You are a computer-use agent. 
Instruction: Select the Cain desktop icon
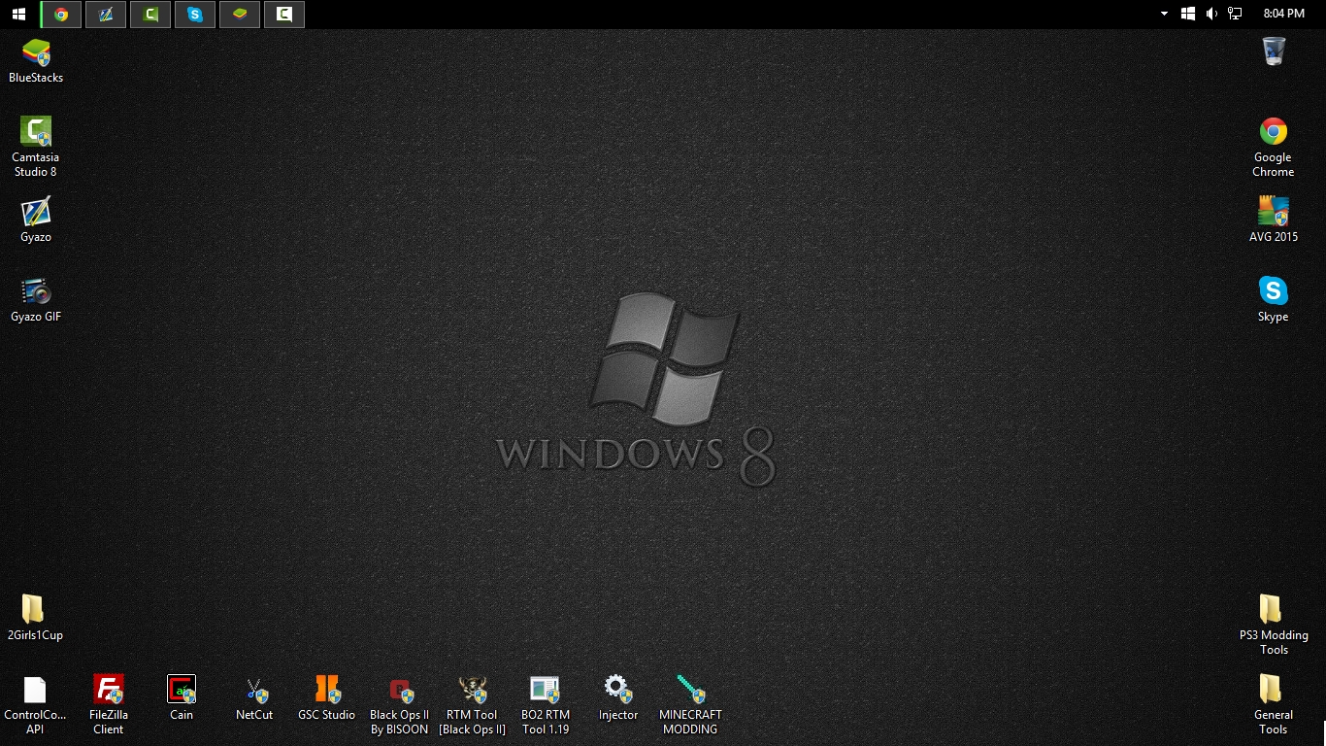coord(182,697)
